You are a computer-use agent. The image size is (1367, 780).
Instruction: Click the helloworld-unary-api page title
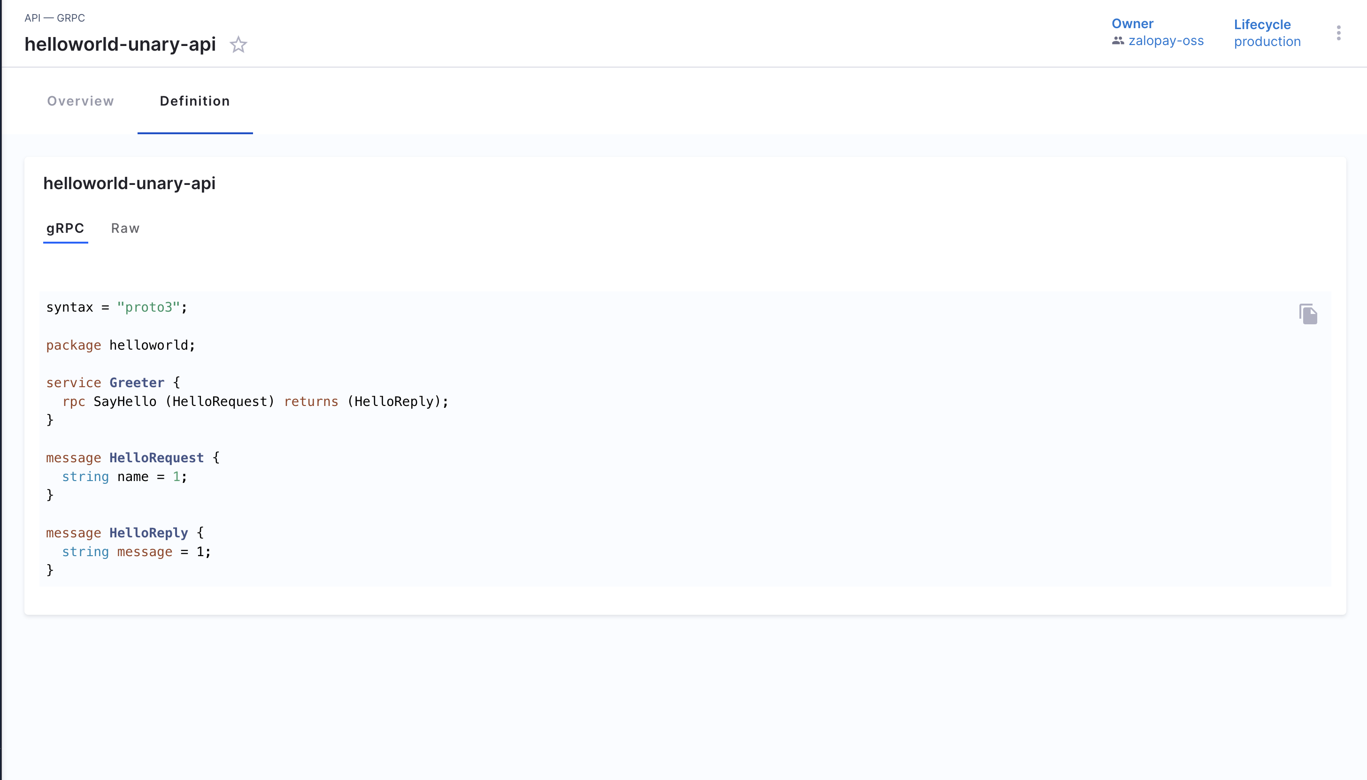point(120,45)
